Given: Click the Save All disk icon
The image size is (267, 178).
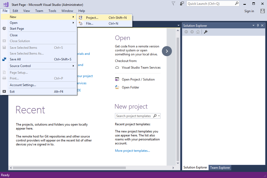Looking at the screenshot, I should tap(4, 59).
